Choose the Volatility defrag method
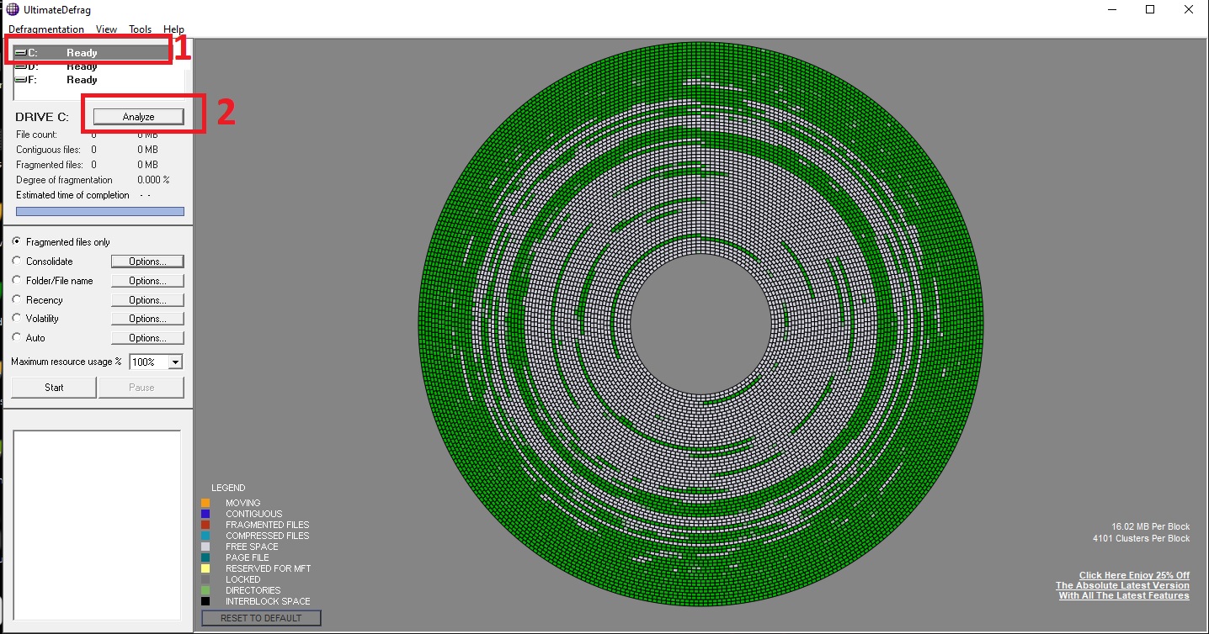1209x634 pixels. 17,319
